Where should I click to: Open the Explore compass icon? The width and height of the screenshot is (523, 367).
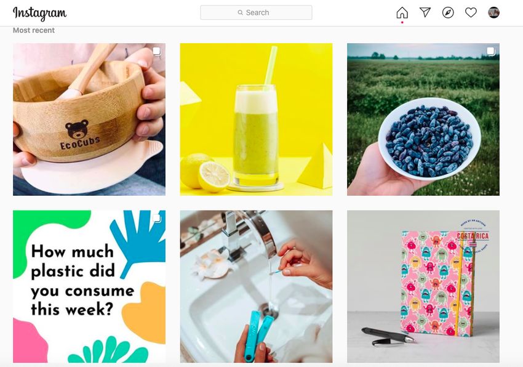coord(448,13)
